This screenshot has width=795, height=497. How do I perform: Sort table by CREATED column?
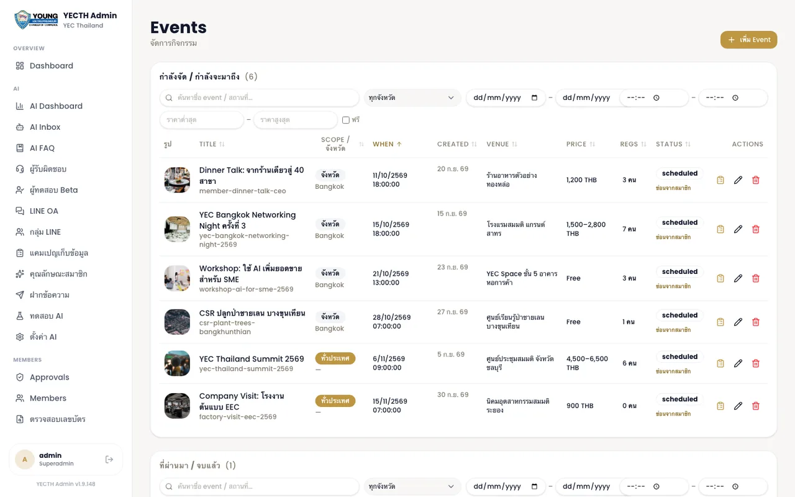pyautogui.click(x=457, y=144)
